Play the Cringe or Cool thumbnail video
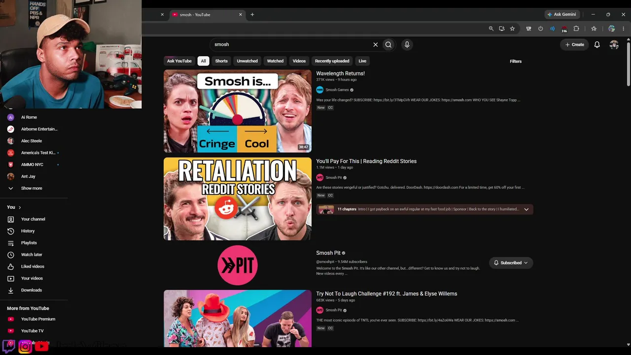631x355 pixels. pyautogui.click(x=238, y=111)
